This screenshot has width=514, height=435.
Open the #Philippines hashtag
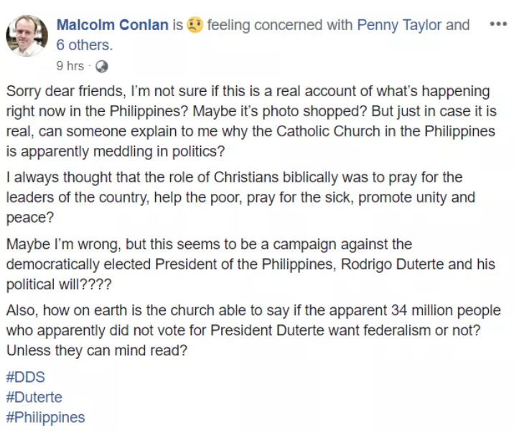45,417
